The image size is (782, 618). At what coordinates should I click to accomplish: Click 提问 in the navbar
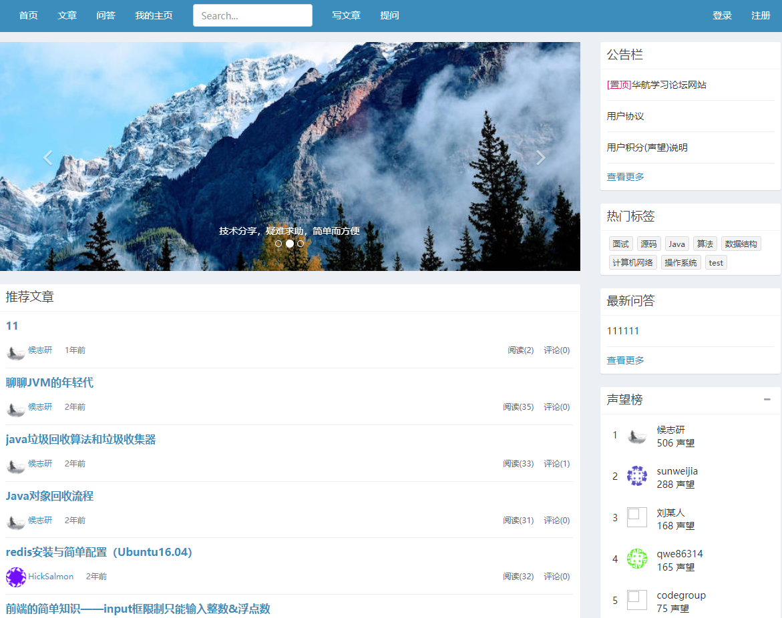click(389, 15)
